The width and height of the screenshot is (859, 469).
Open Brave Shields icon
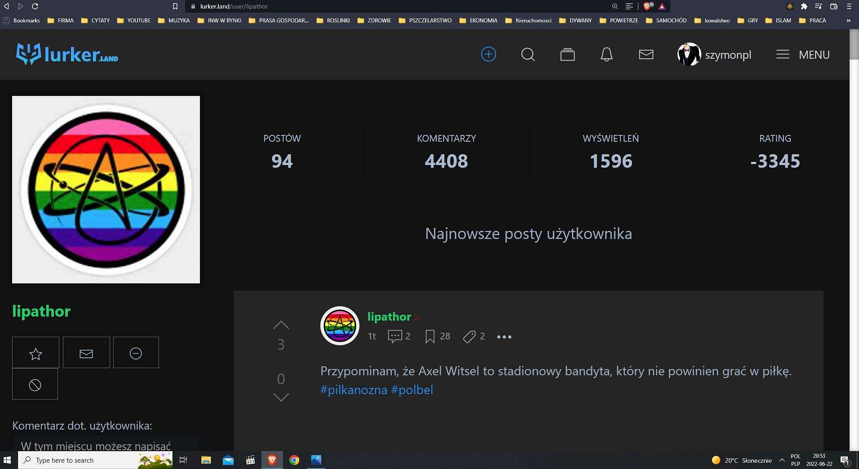click(648, 6)
